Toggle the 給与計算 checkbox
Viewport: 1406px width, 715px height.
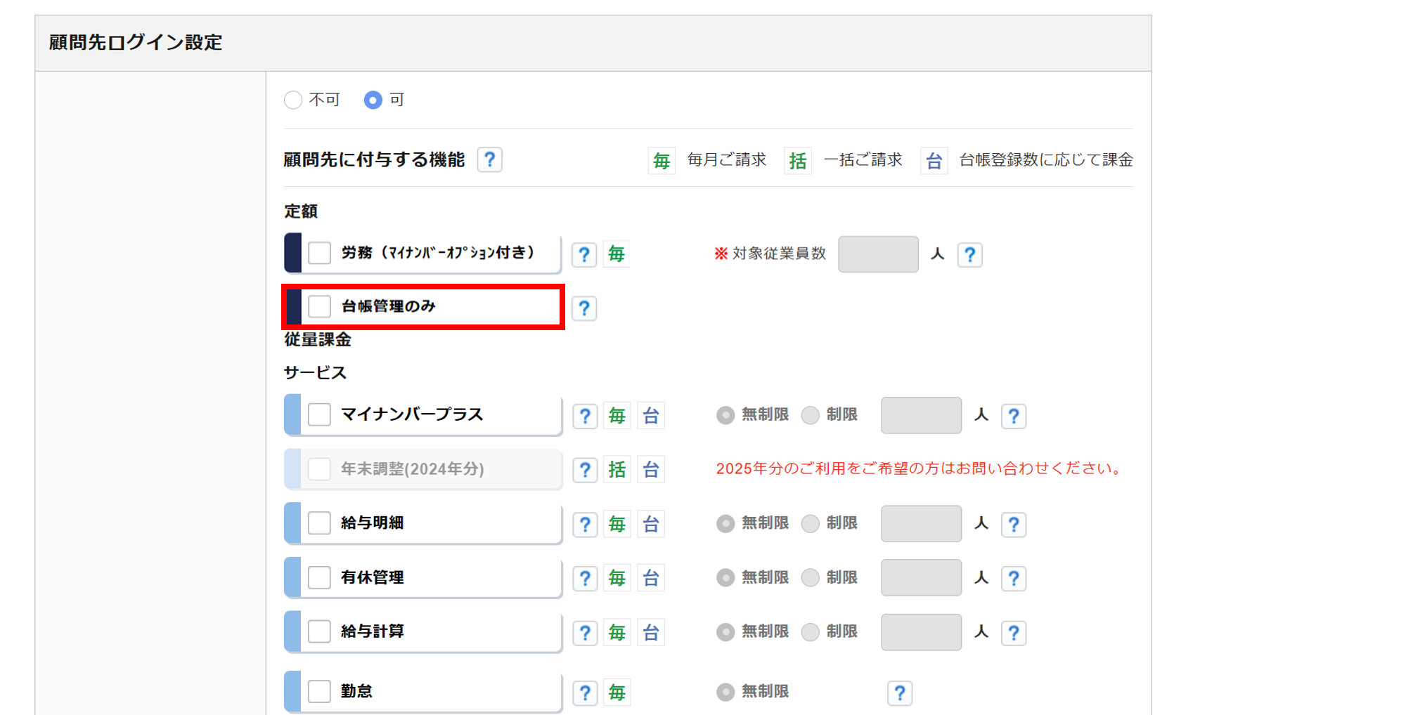click(x=320, y=631)
